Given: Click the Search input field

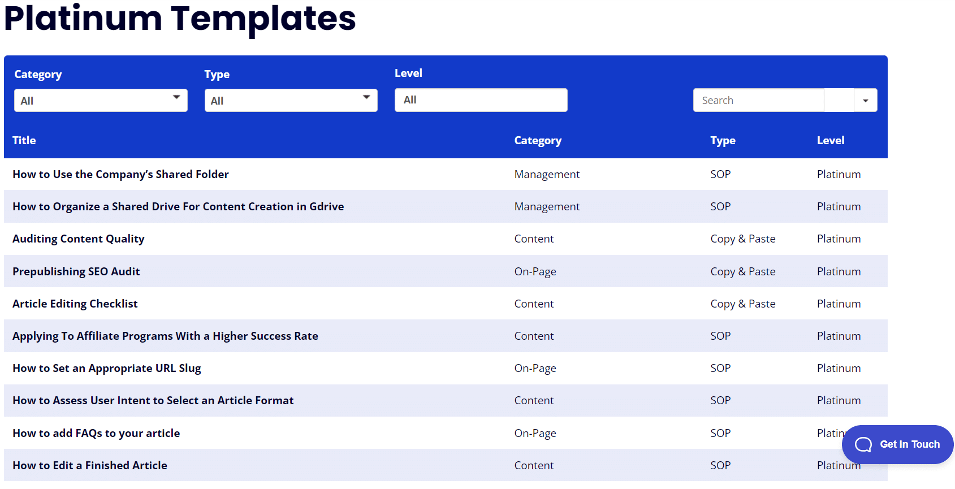Looking at the screenshot, I should pos(758,100).
